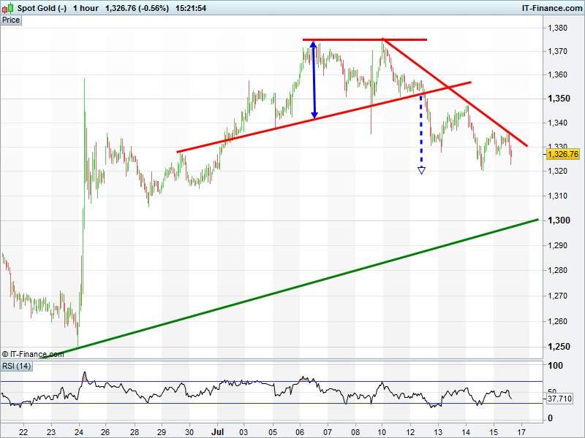The image size is (585, 438).
Task: Click the 1,360 price axis label
Action: tap(557, 75)
